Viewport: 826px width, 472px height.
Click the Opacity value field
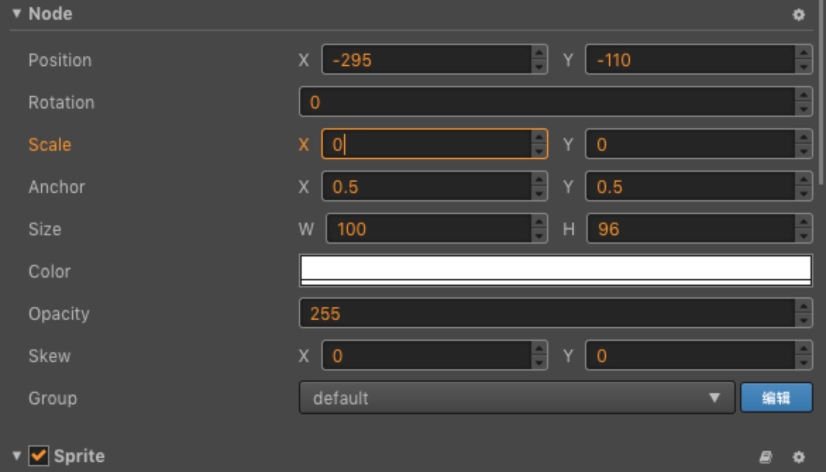tap(547, 313)
